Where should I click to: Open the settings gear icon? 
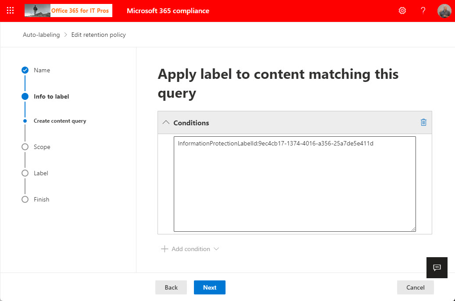pos(402,11)
